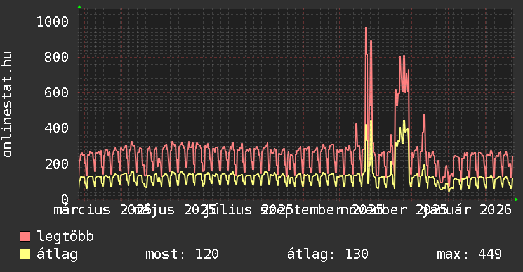Select the "átlag" legend label text

[57, 255]
